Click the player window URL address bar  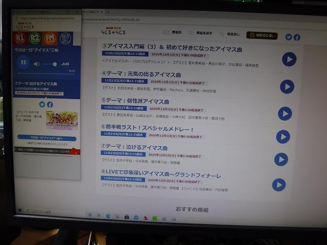[48, 18]
